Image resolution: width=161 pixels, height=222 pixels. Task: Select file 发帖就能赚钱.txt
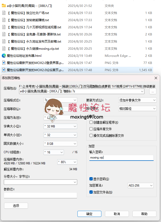(28, 20)
